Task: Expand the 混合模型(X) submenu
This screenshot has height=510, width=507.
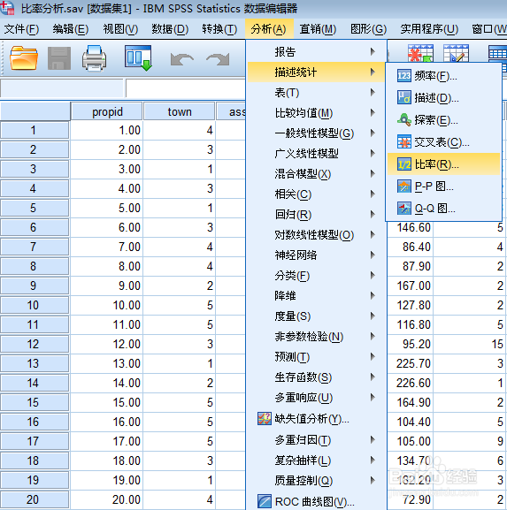Action: 317,174
